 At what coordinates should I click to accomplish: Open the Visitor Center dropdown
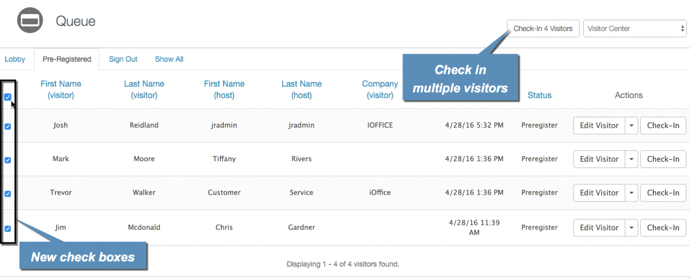click(635, 29)
